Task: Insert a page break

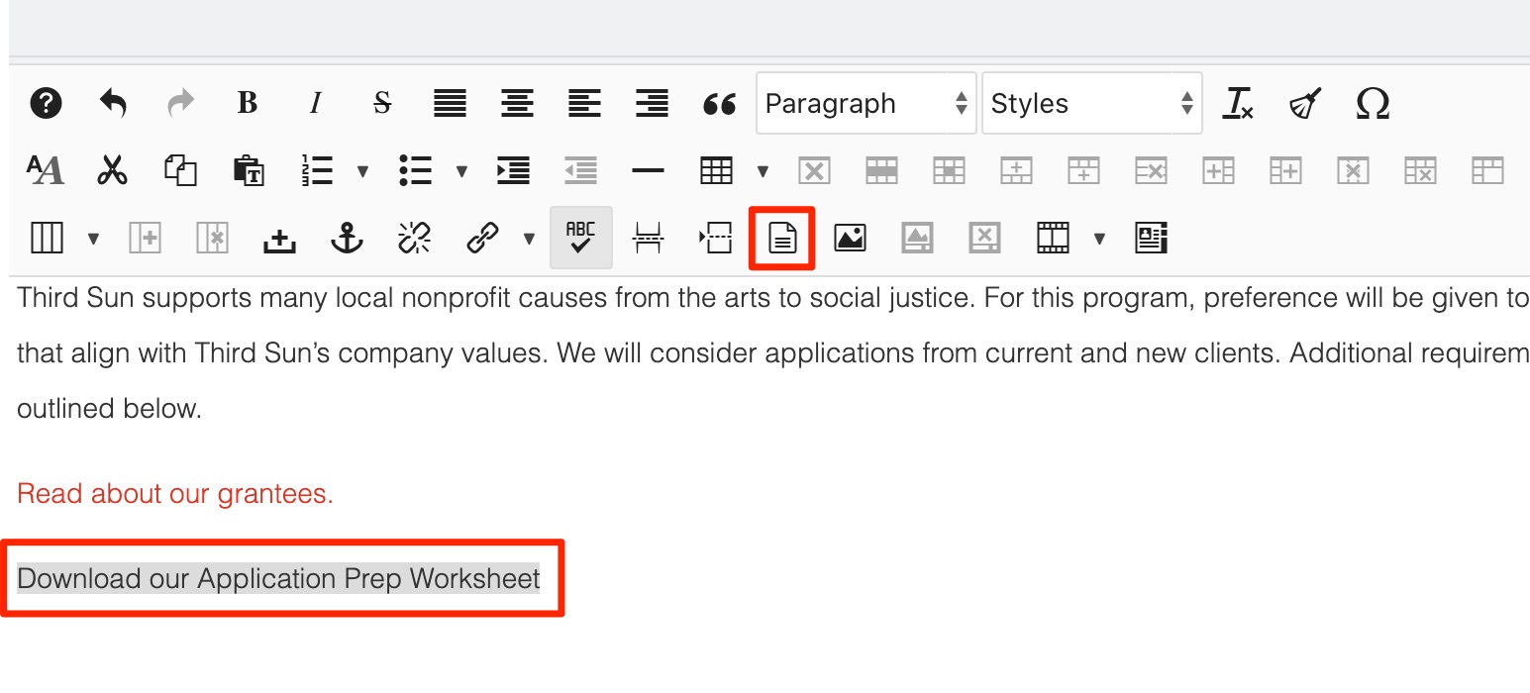Action: 648,238
